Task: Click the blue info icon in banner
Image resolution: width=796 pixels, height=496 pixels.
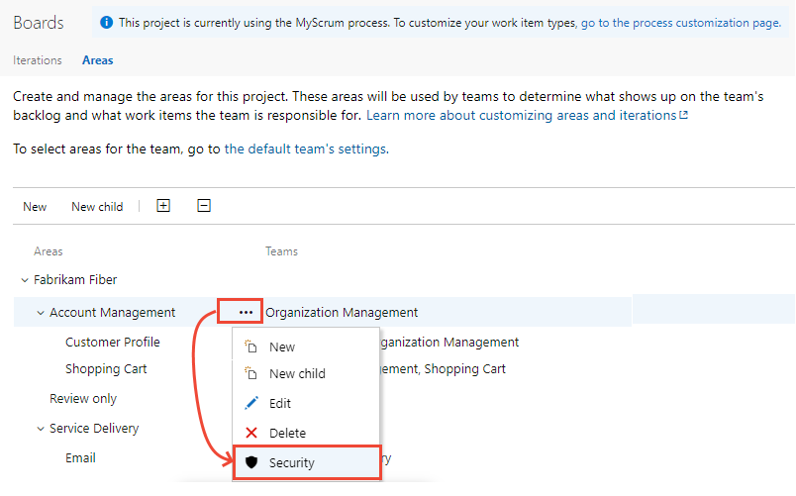Action: (x=107, y=23)
